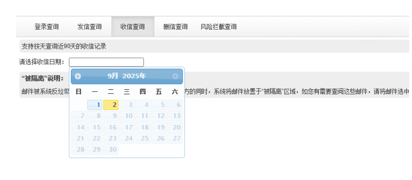Screen dimensions: 412x180
Task: Click disabled date 5 in calendar
Action: tap(159, 105)
